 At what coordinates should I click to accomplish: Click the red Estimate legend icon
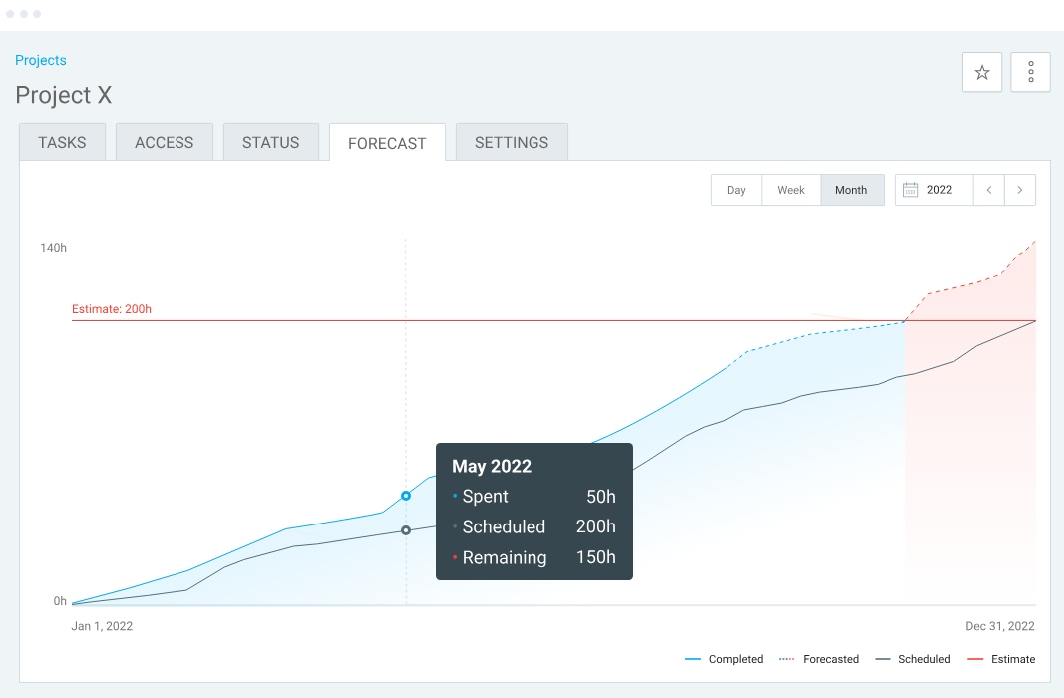(x=974, y=659)
